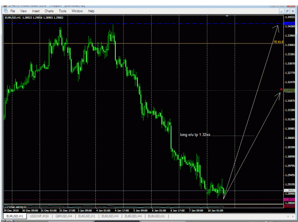Click the magenta price level label on scale
The width and height of the screenshot is (298, 222).
point(289,200)
